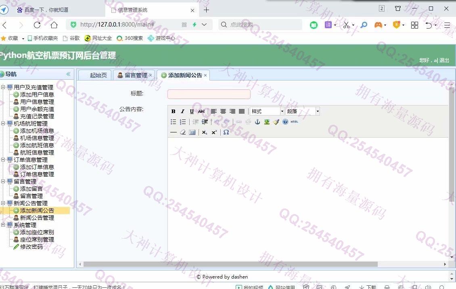456x289 pixels.
Task: Open 修改密码 in navigation tree
Action: point(31,247)
